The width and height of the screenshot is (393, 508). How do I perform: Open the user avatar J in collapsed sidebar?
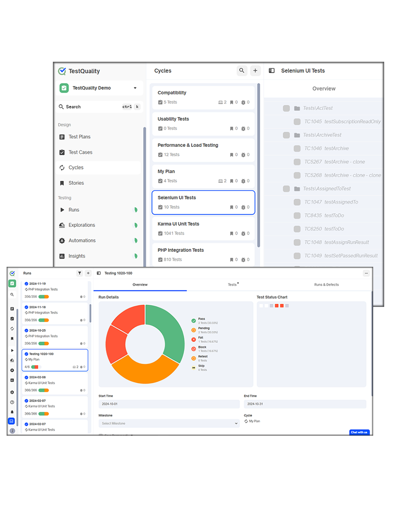pyautogui.click(x=12, y=430)
